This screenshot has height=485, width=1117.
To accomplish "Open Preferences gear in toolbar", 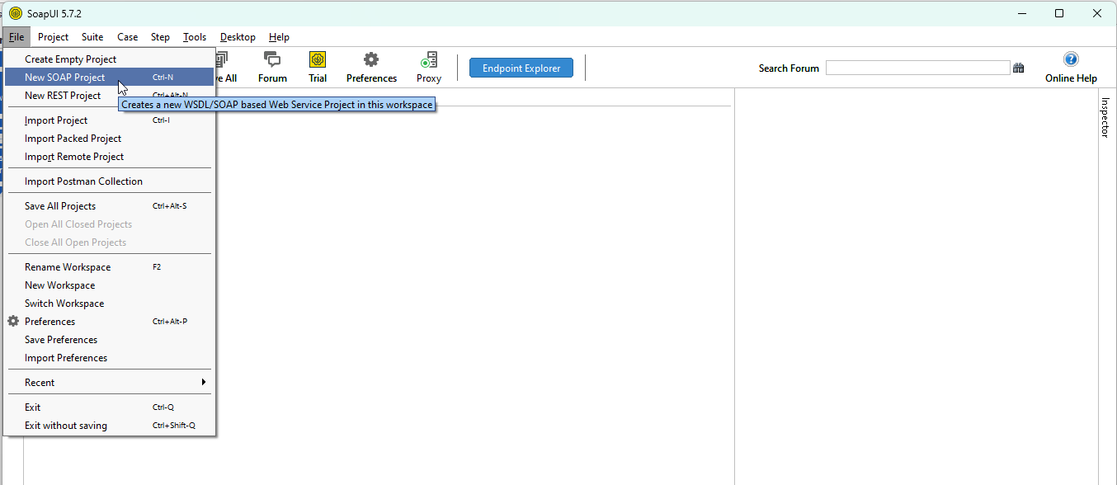I will 371,68.
